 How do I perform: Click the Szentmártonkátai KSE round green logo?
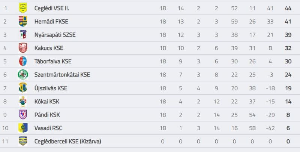(23, 74)
